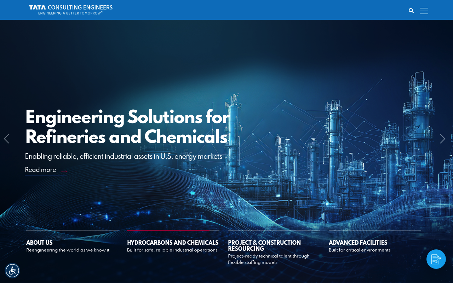
Task: Open the accessibility options widget
Action: tap(12, 271)
